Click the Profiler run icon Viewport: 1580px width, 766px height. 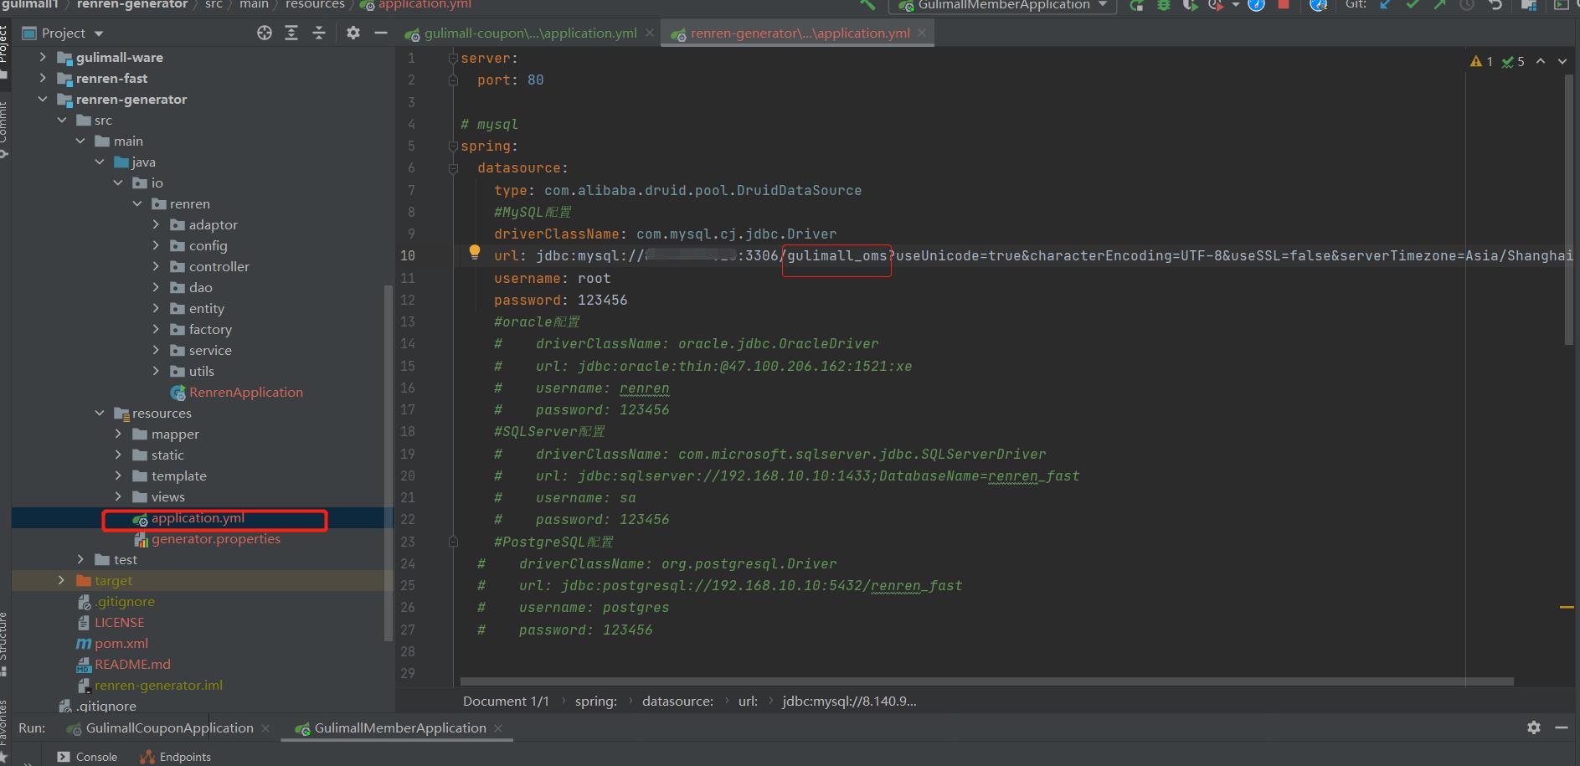pos(1216,5)
